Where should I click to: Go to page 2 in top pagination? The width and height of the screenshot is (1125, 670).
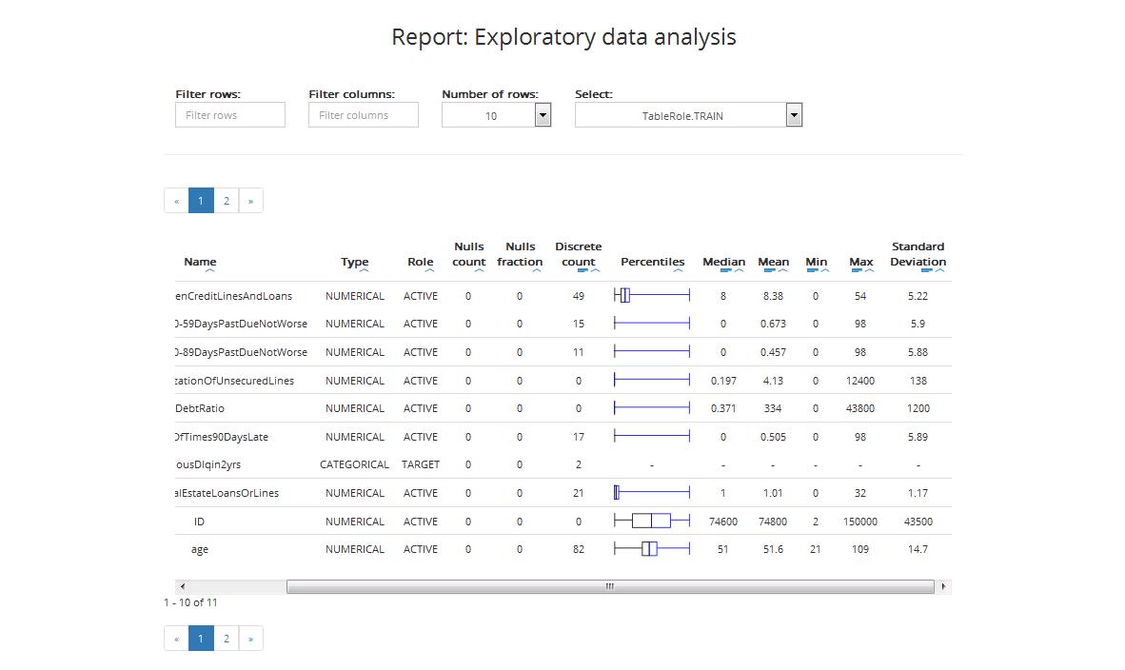(227, 201)
